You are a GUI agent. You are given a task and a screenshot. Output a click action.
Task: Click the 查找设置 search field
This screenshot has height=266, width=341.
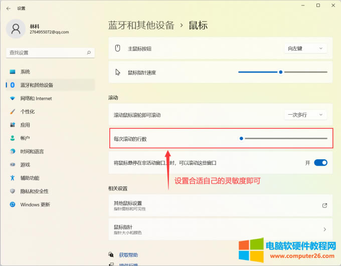click(45, 52)
